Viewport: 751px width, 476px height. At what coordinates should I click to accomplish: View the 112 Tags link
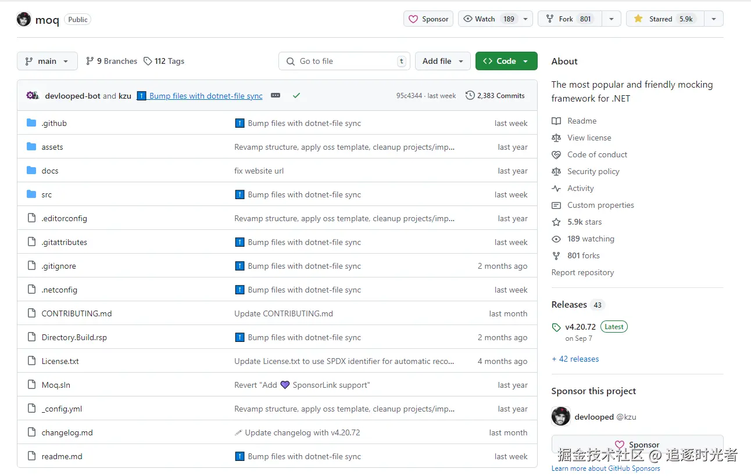tap(164, 61)
